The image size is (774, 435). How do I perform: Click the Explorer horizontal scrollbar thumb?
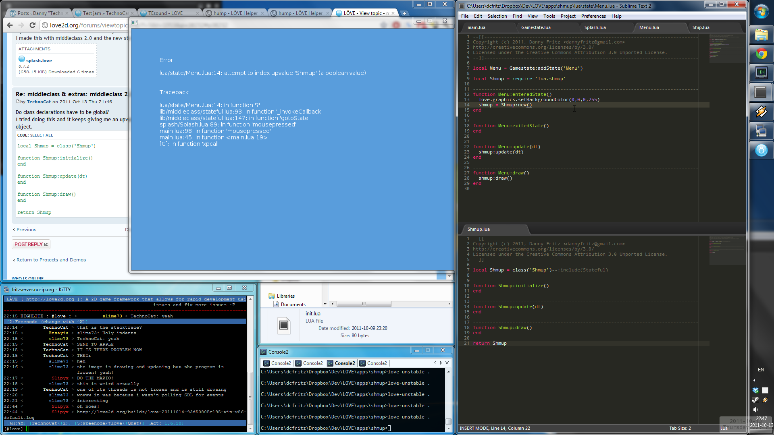364,304
